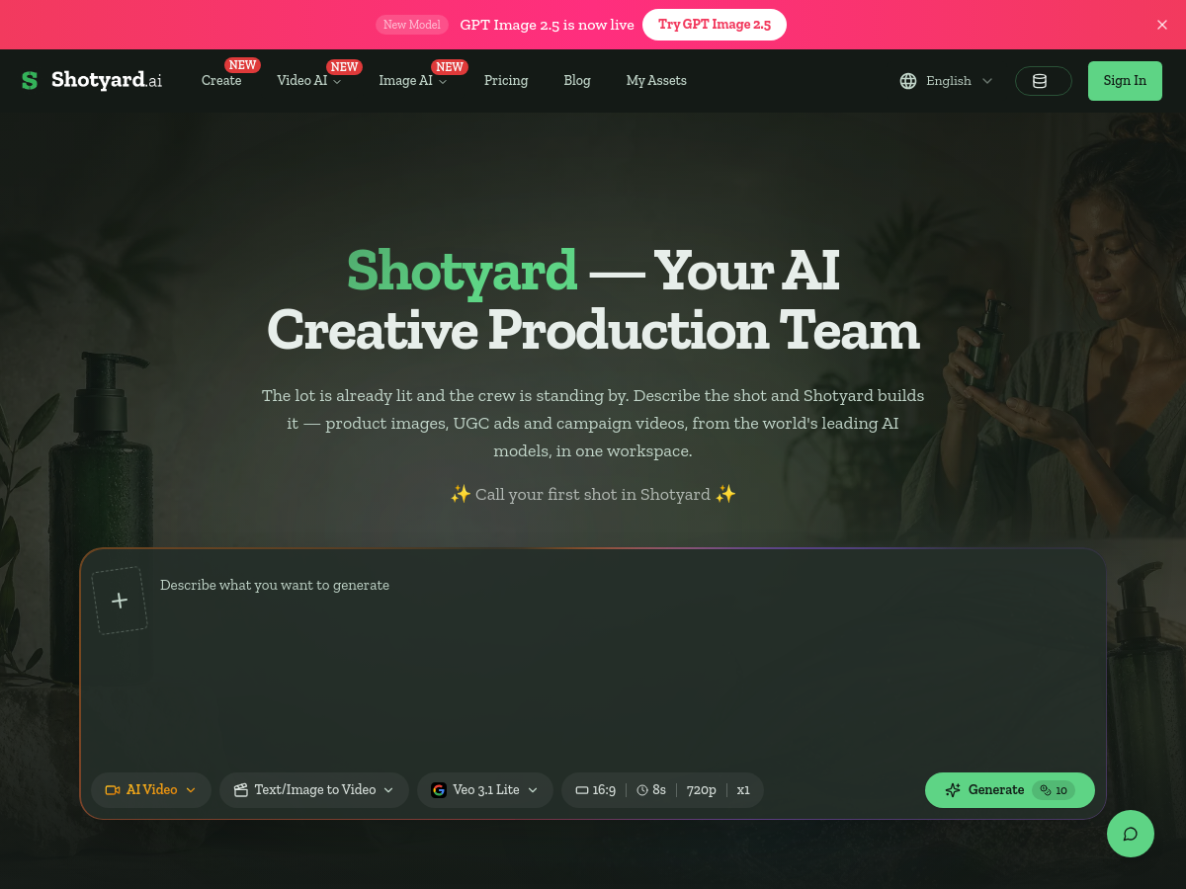Click the chevron next to English
The width and height of the screenshot is (1186, 889).
click(x=986, y=81)
